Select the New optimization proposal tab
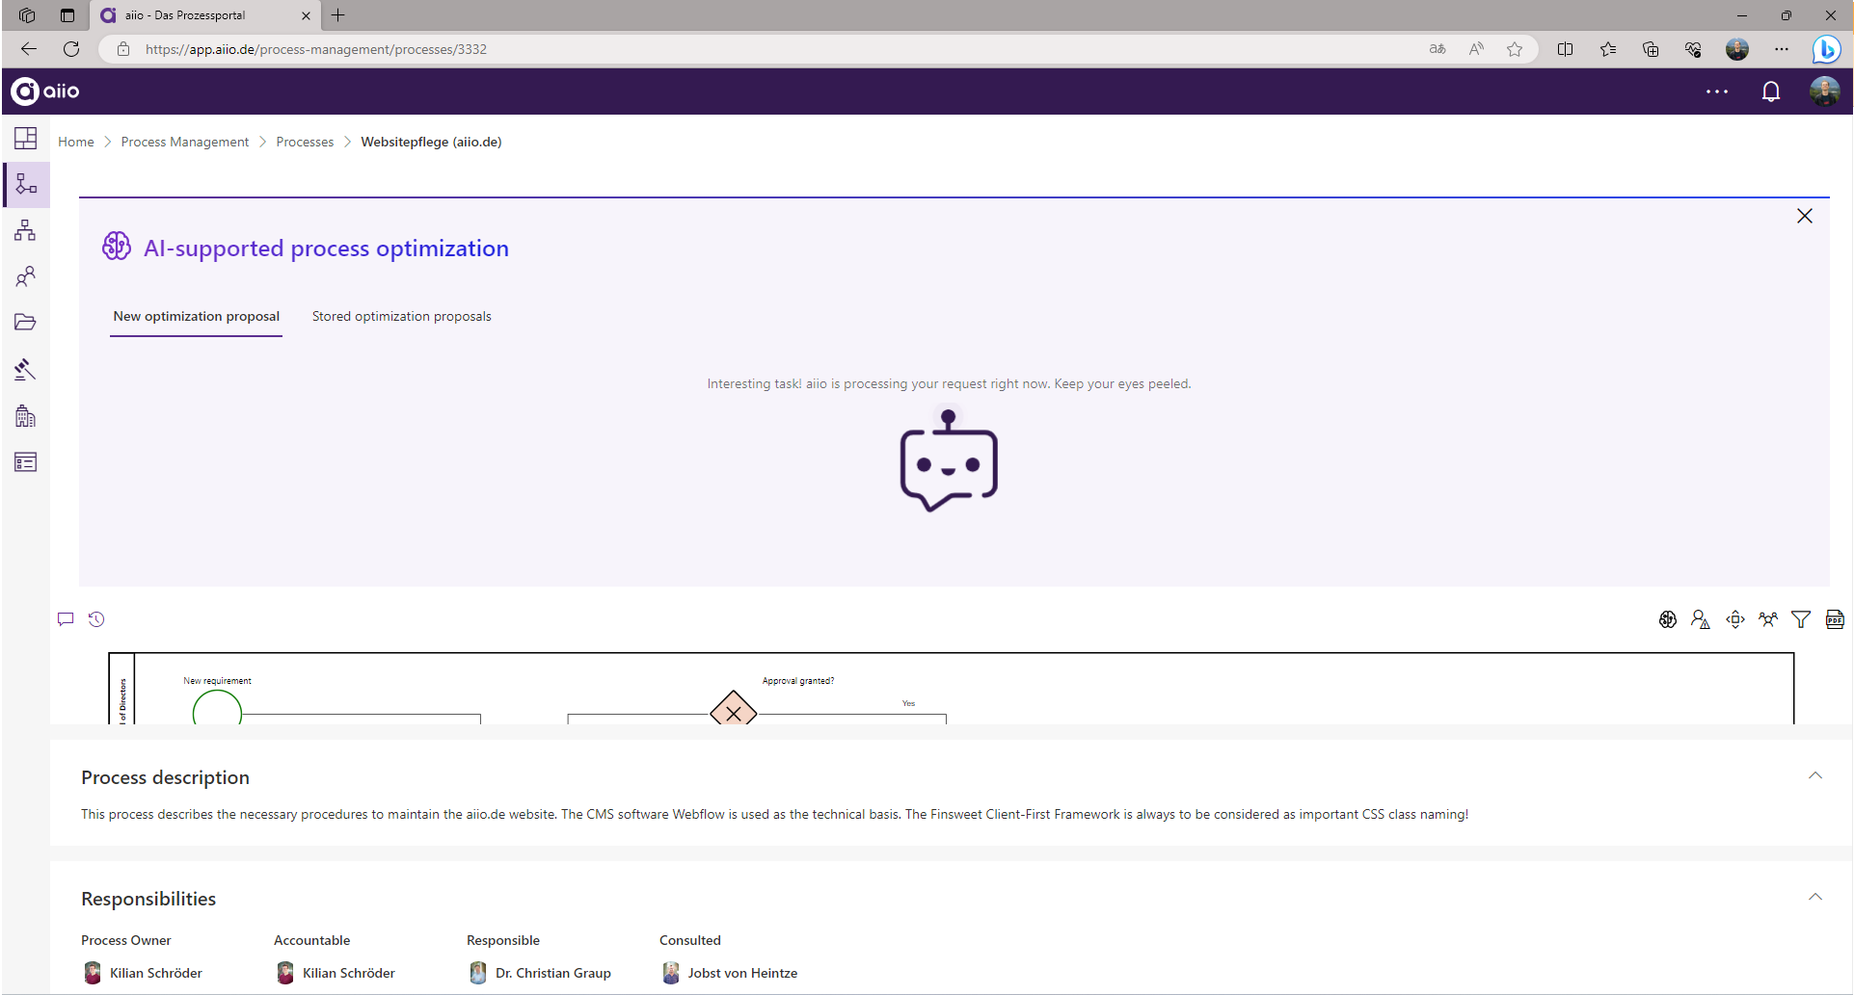Screen dimensions: 1854x995 tap(196, 316)
